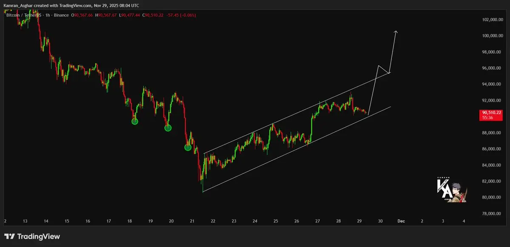Click date label 30 on time axis
The image size is (510, 247).
[380, 221]
